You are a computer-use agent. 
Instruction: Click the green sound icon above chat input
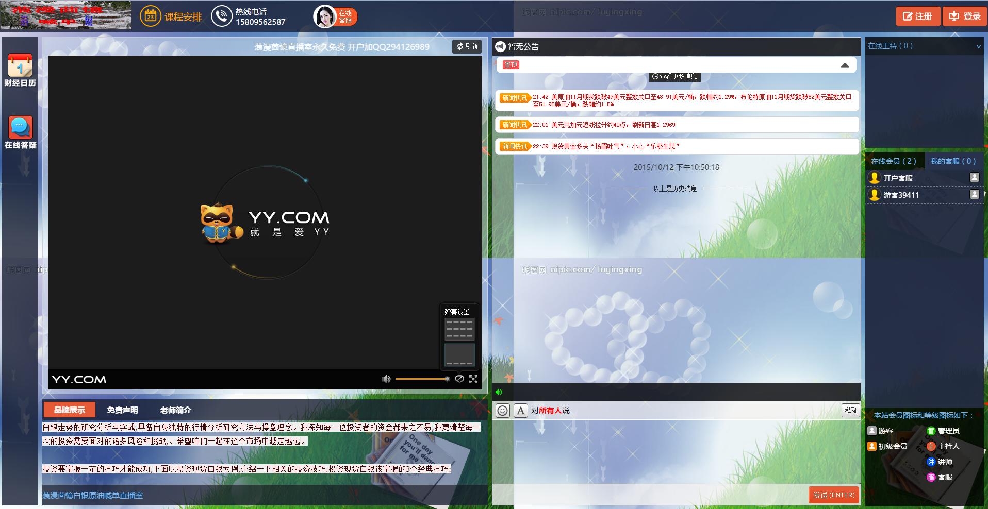pos(499,392)
